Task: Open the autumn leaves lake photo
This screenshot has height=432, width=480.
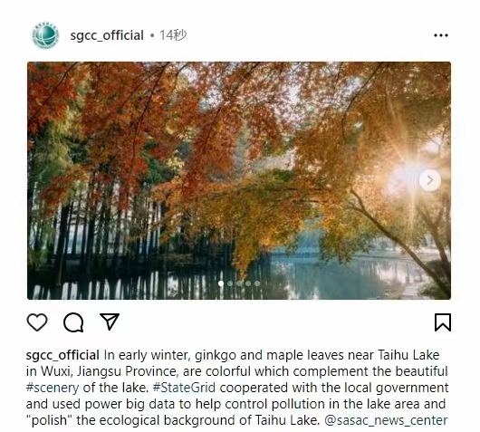Action: [x=239, y=180]
